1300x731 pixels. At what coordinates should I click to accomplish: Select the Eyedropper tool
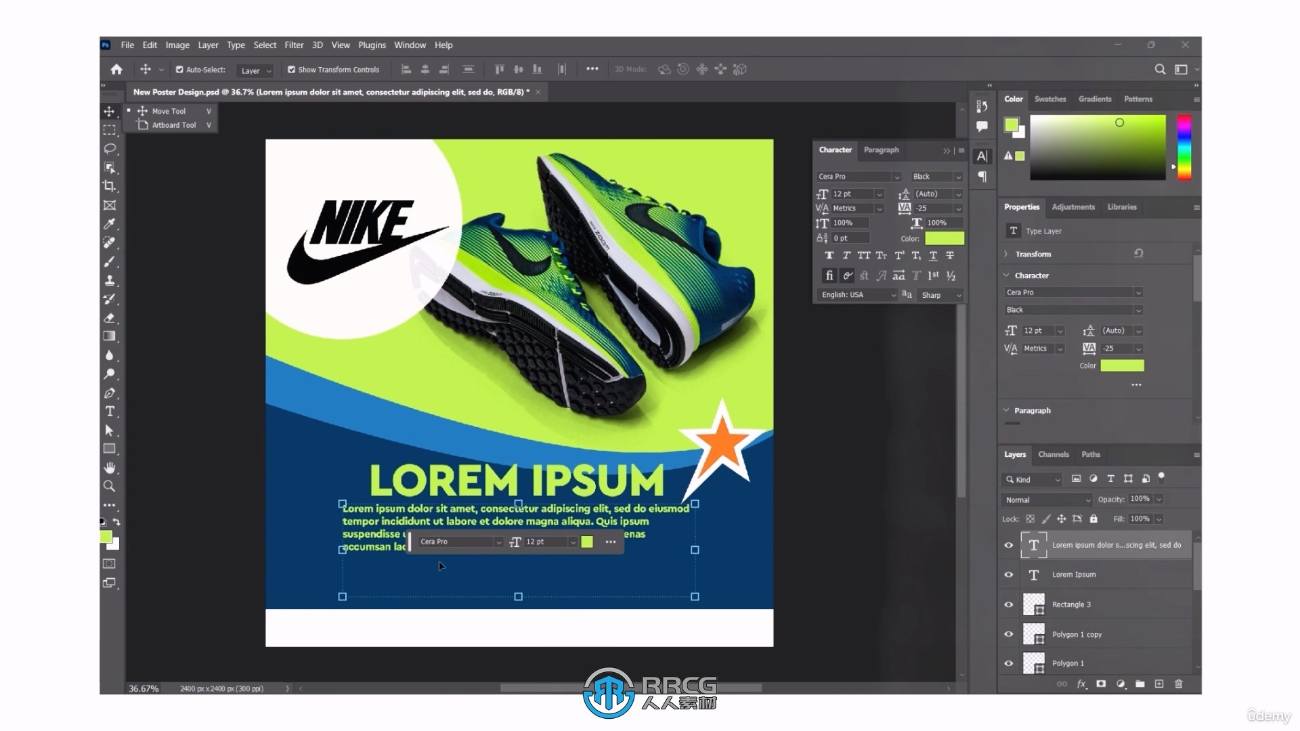pyautogui.click(x=110, y=224)
